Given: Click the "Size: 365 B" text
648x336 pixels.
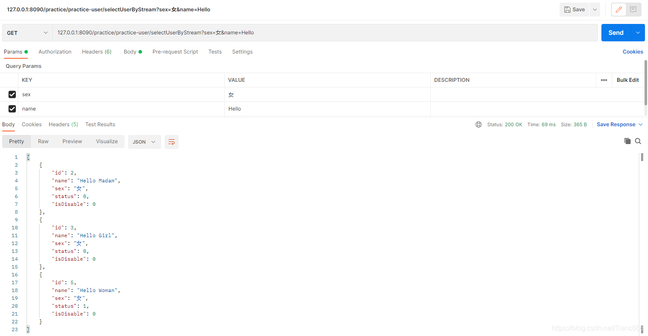Looking at the screenshot, I should click(574, 124).
